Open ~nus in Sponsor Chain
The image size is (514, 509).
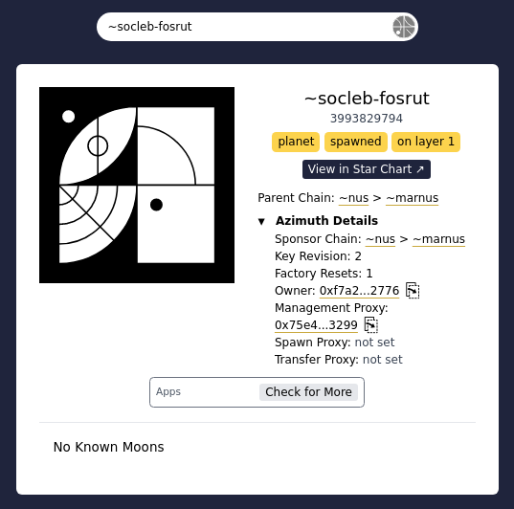tap(380, 239)
